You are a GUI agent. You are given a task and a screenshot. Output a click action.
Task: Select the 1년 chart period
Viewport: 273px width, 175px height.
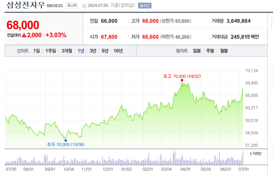click(81, 51)
